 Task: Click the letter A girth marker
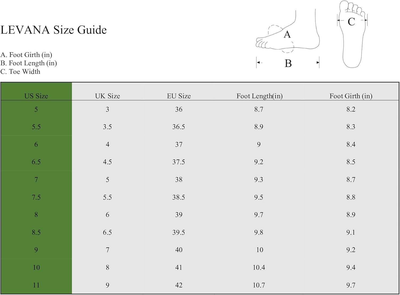pyautogui.click(x=287, y=35)
